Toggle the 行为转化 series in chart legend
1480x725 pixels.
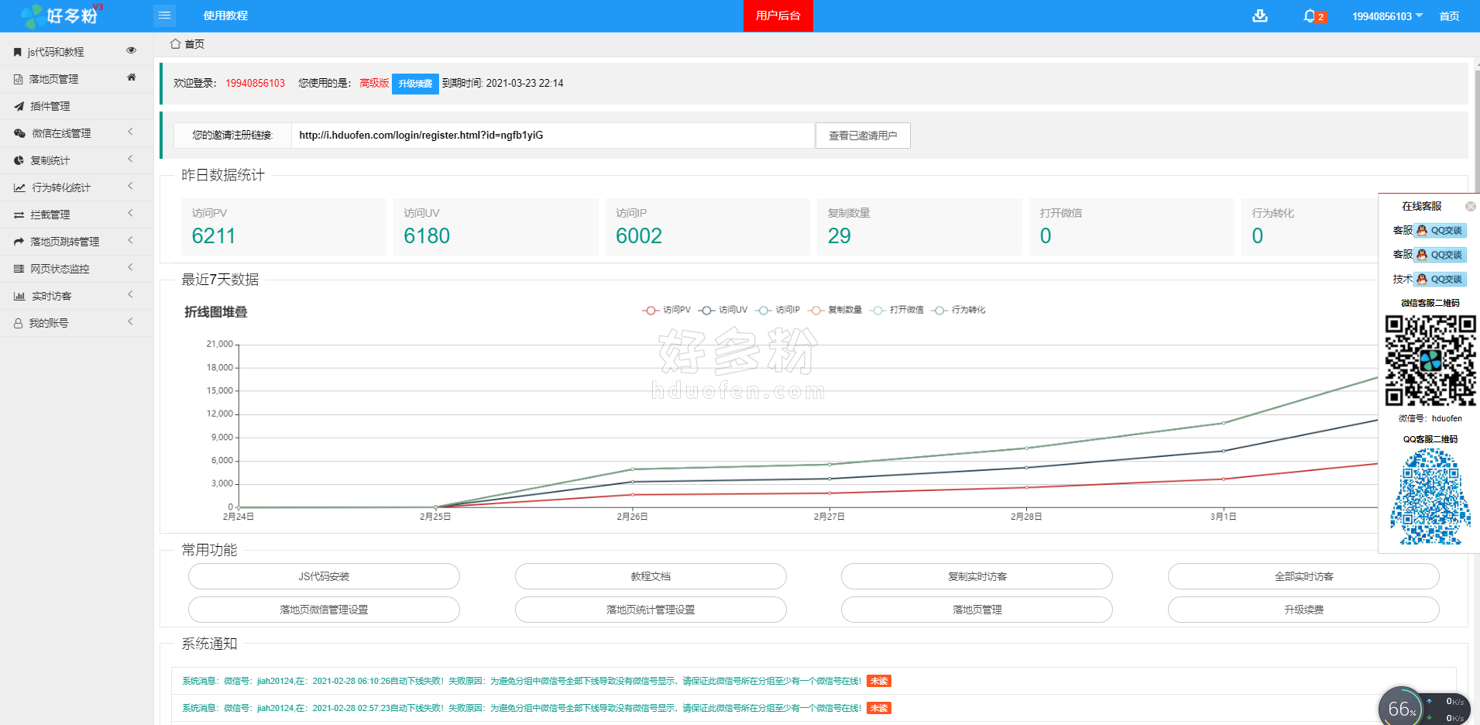959,310
